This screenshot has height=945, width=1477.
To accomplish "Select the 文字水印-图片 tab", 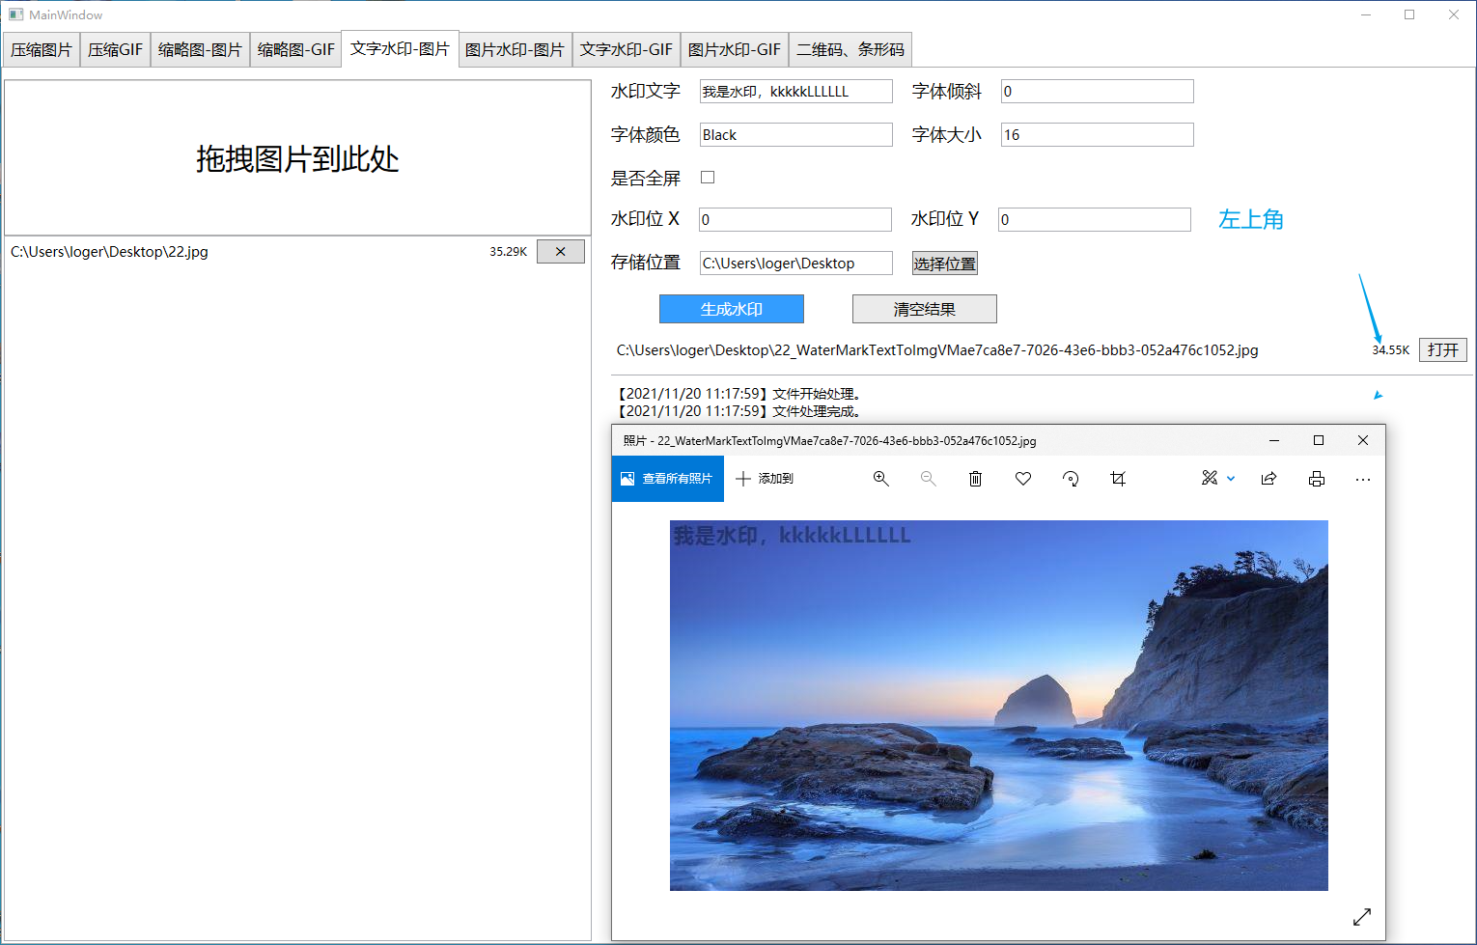I will pos(400,48).
